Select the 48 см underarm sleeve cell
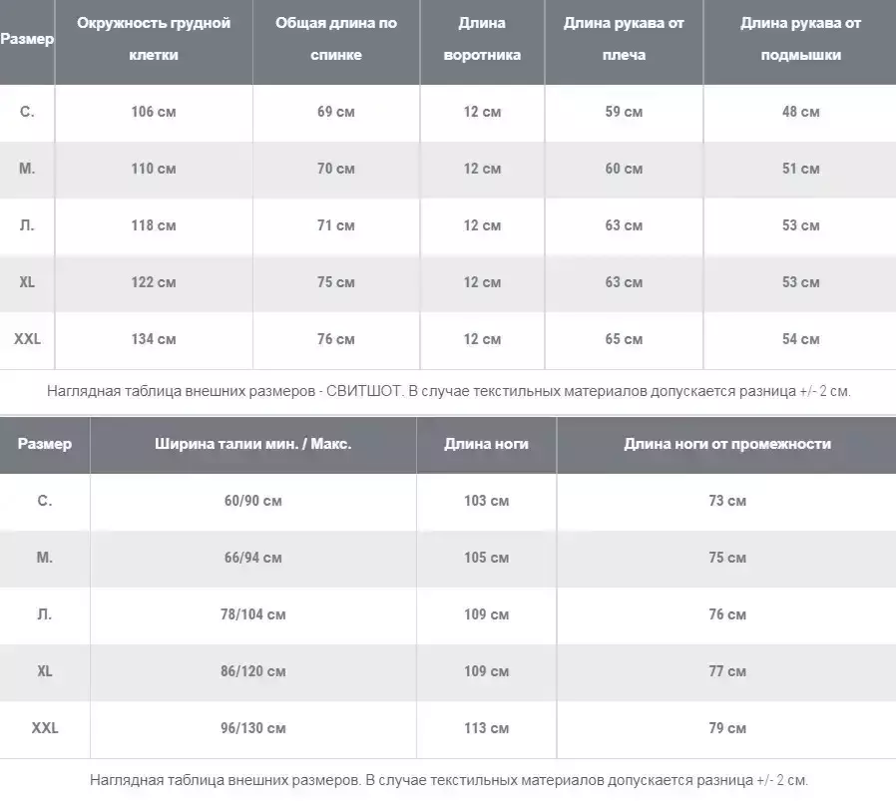 [x=800, y=112]
